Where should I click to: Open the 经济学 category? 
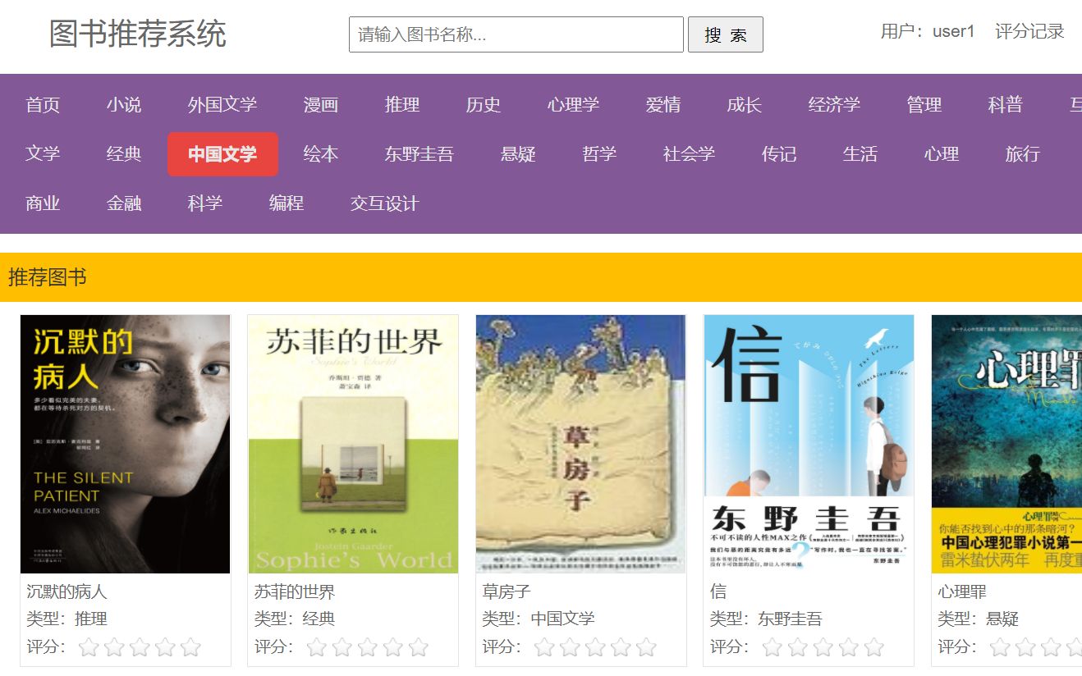coord(835,105)
